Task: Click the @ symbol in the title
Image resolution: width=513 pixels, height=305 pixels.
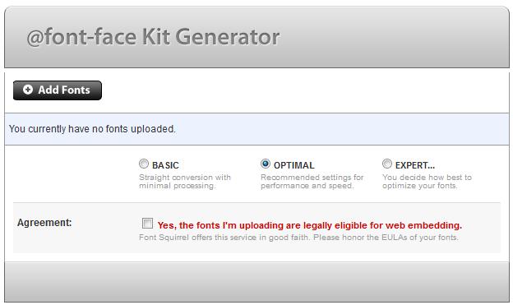Action: click(35, 37)
